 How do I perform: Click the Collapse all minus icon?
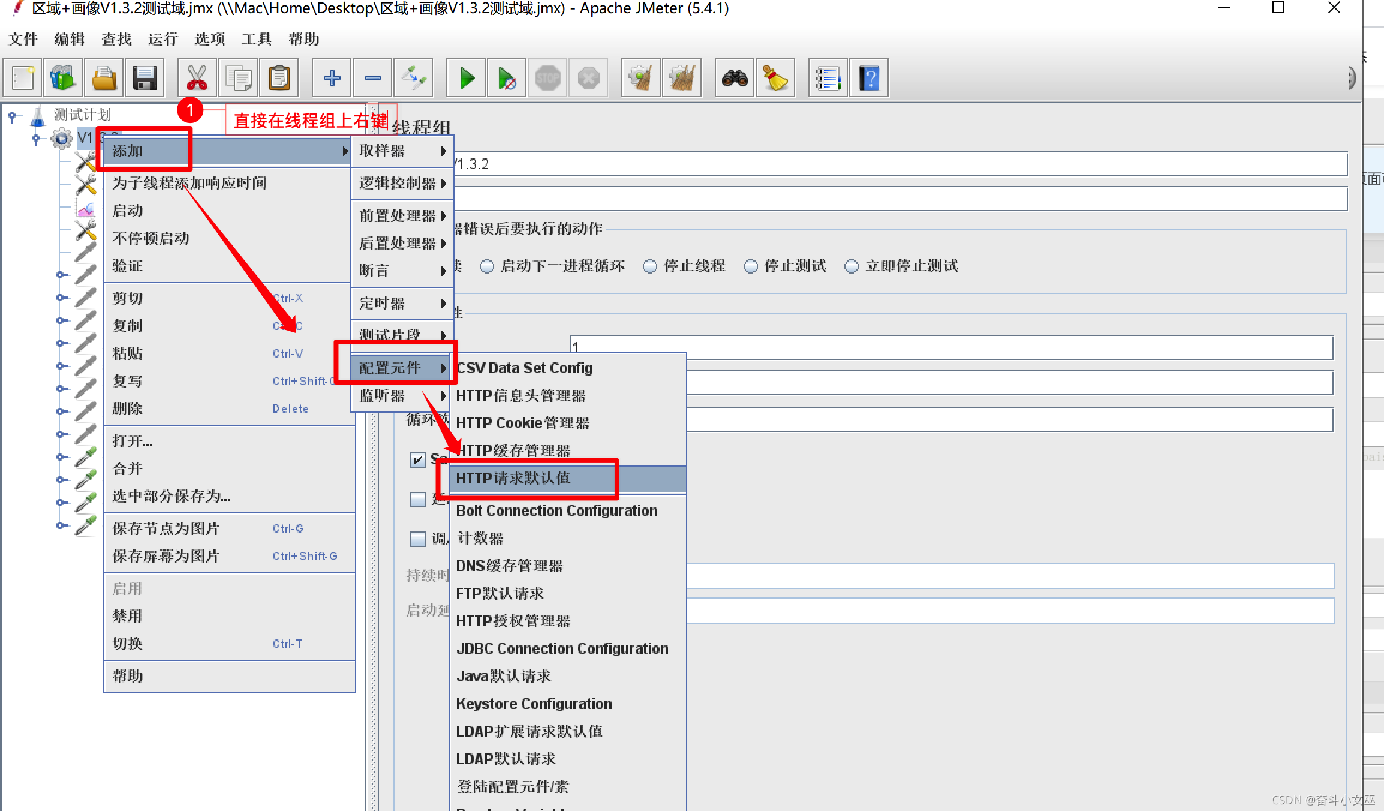pos(372,78)
